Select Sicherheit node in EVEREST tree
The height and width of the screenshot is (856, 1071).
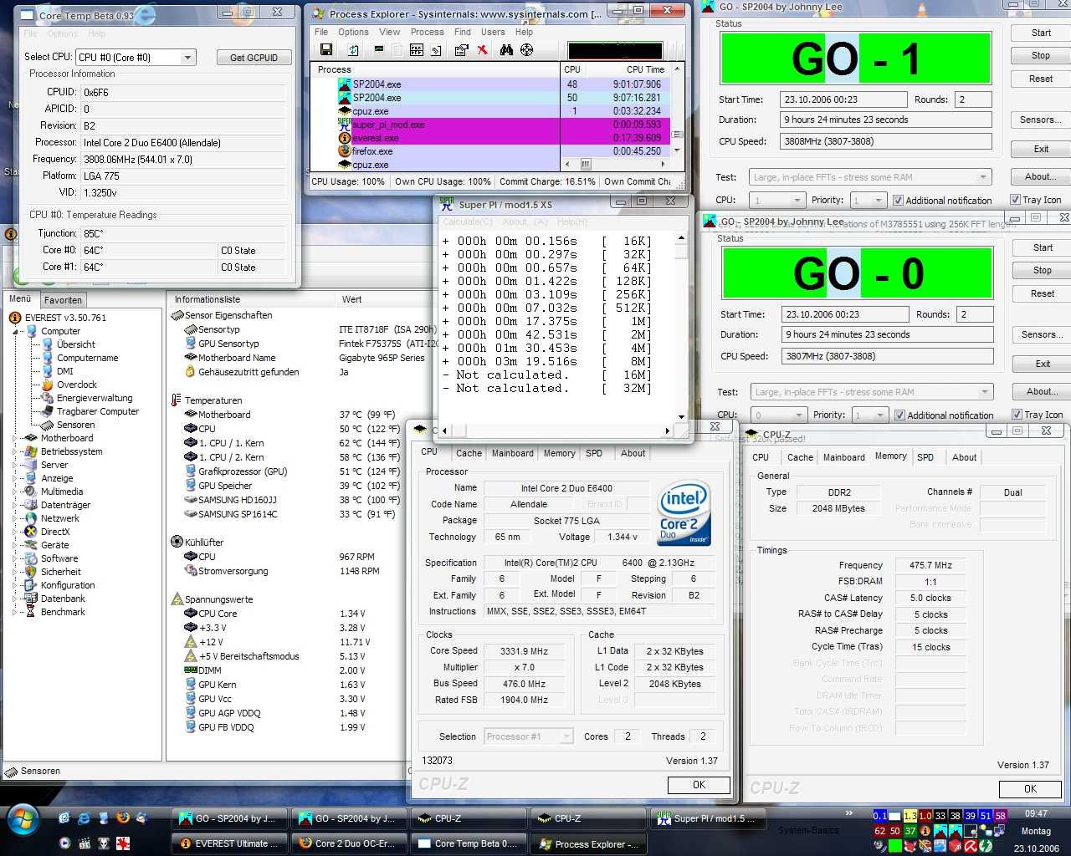(60, 572)
